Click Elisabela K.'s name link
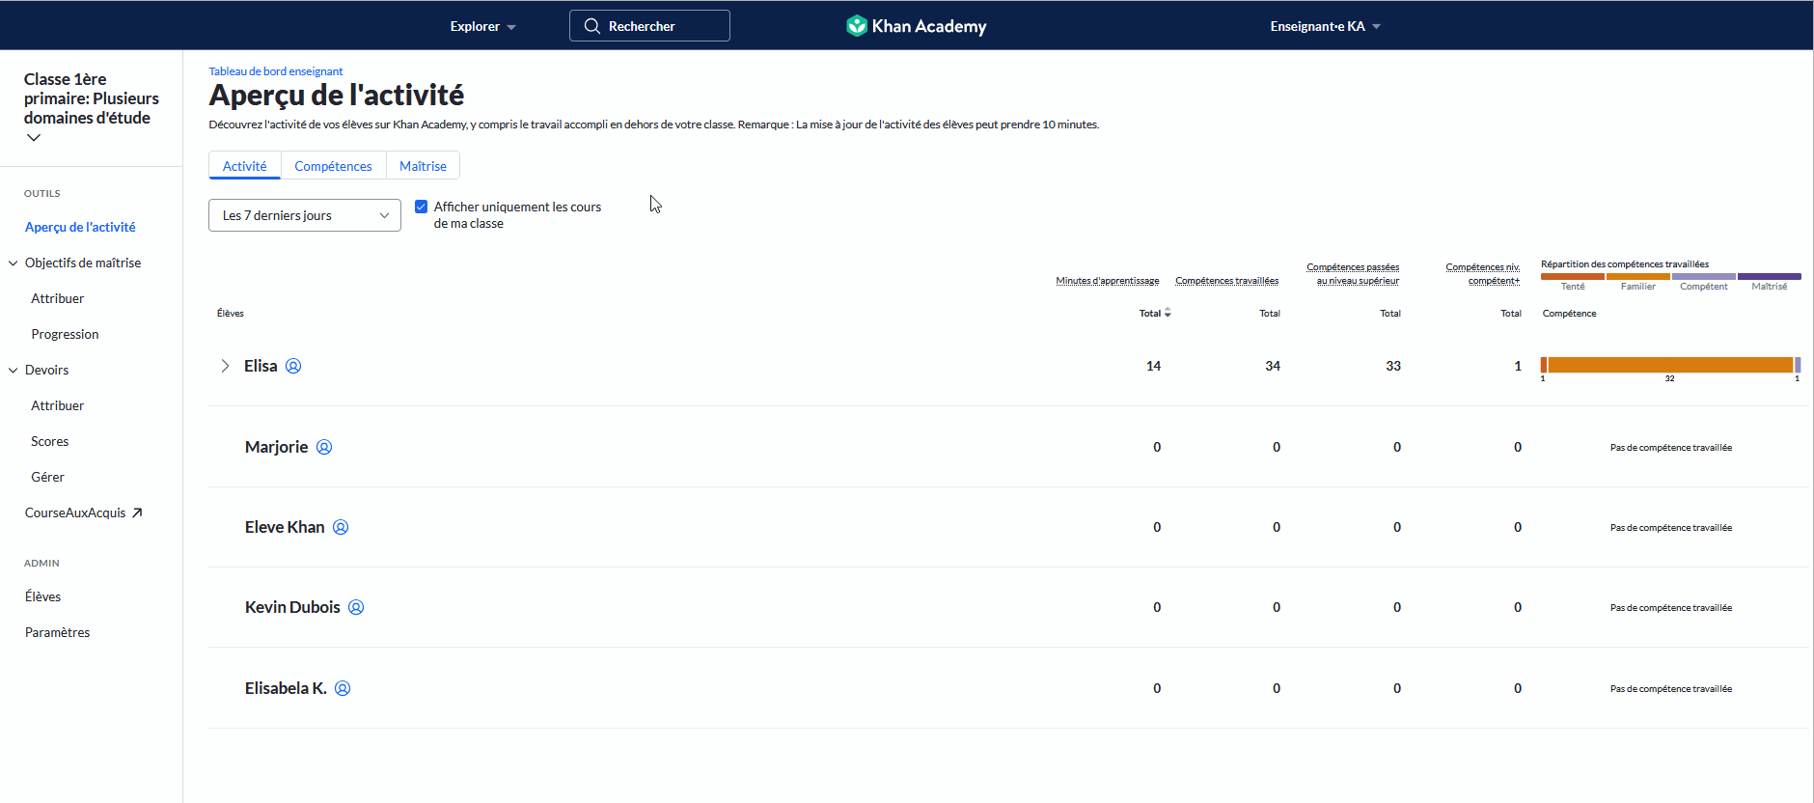The image size is (1814, 803). (286, 688)
